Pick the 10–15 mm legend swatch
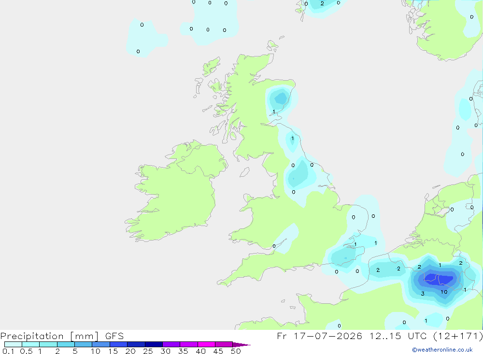 click(101, 344)
